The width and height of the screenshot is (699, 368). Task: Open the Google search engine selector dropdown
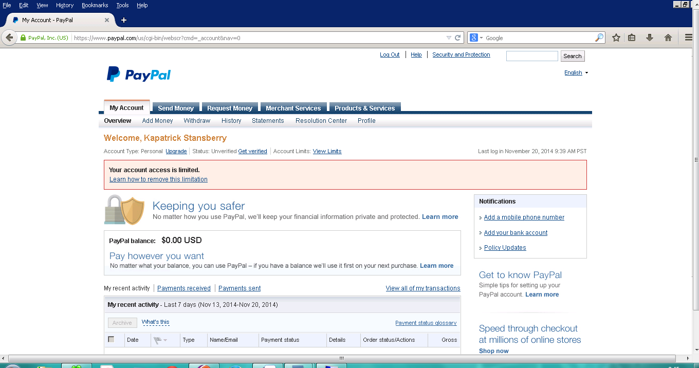[476, 38]
